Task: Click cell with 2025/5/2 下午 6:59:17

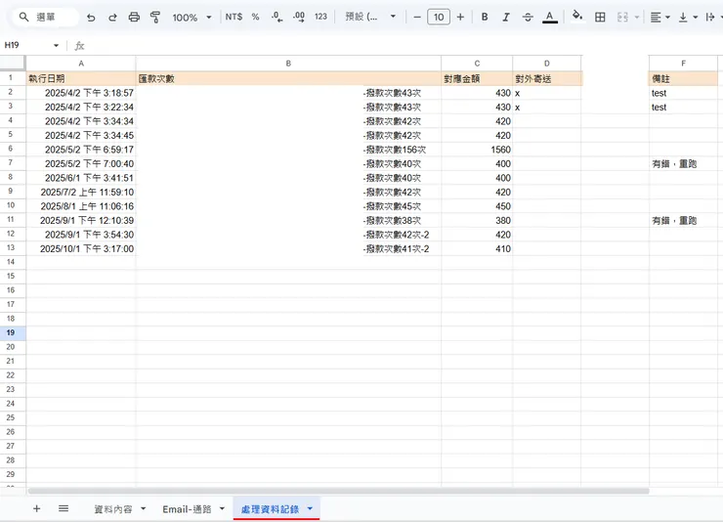Action: (x=81, y=150)
